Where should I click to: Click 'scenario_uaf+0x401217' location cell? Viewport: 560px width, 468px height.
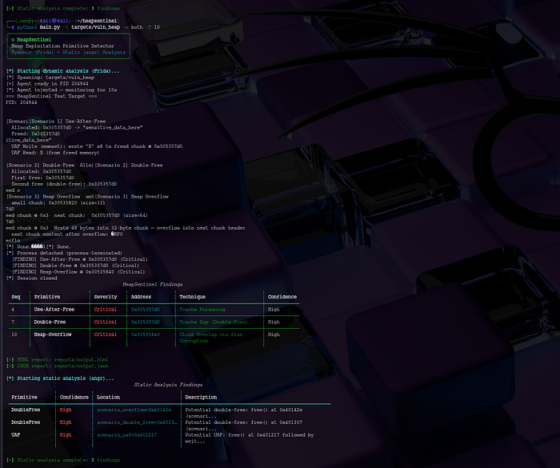(x=126, y=434)
